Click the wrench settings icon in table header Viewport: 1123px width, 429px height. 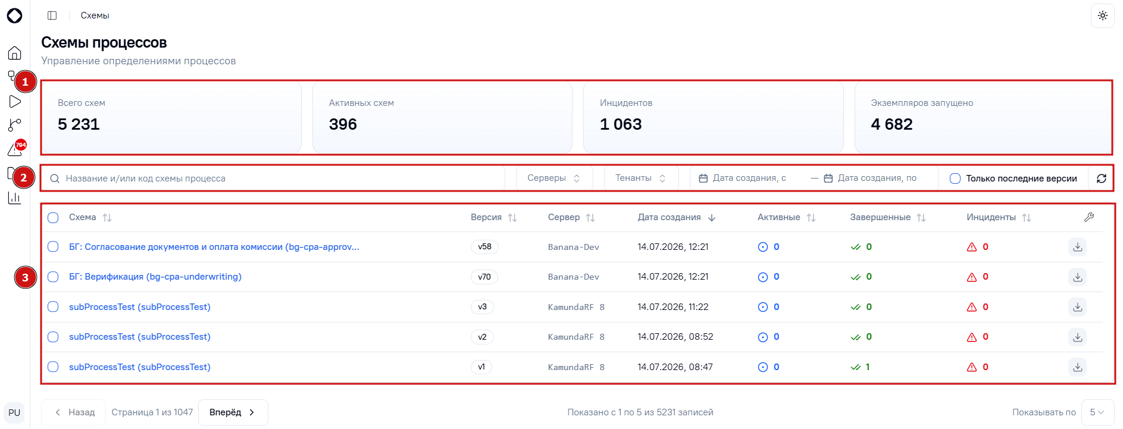1088,217
